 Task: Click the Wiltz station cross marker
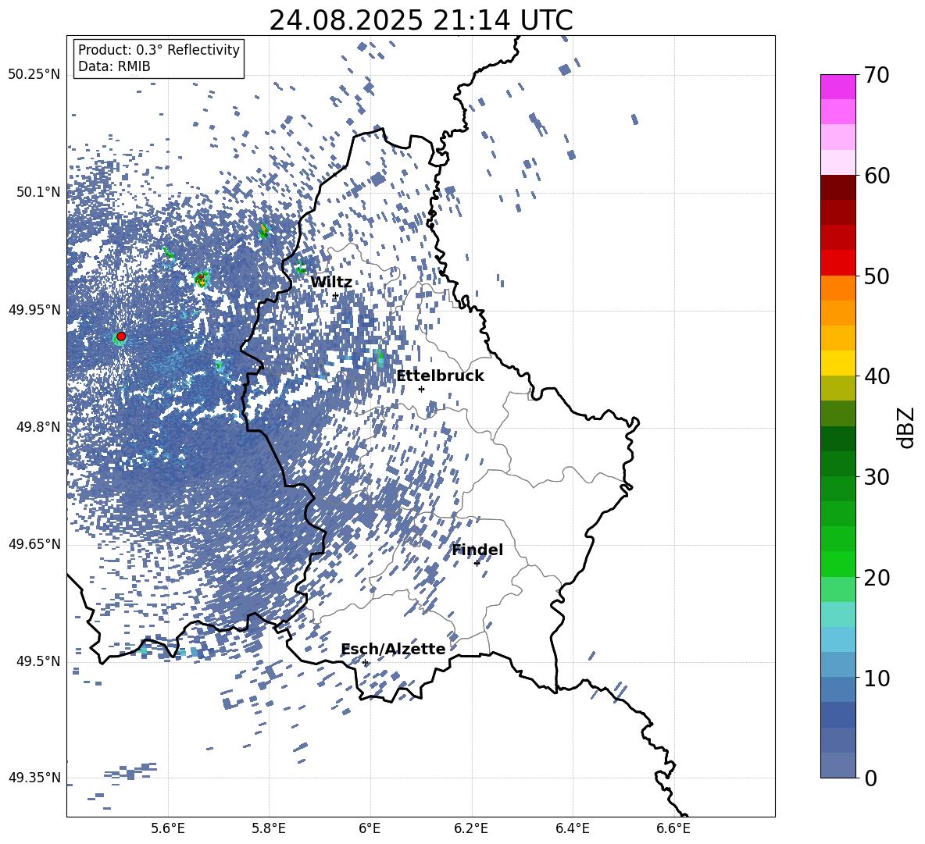tap(336, 296)
